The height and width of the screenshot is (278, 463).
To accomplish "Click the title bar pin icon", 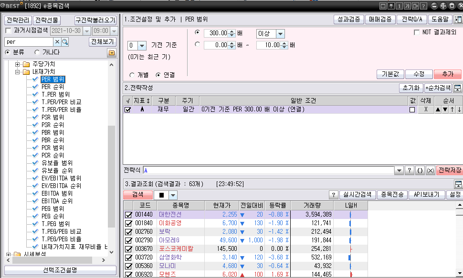I will [391, 6].
